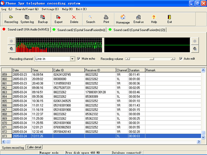Open the System log toolbar icon
This screenshot has width=207, height=155.
(x=27, y=19)
